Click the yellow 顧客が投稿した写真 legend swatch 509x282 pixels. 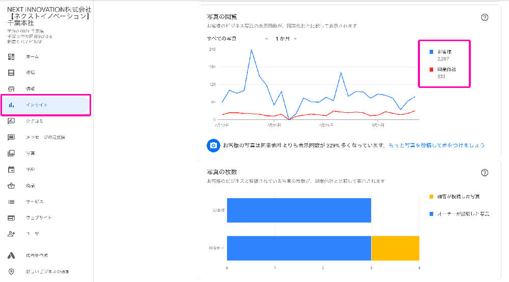point(432,197)
